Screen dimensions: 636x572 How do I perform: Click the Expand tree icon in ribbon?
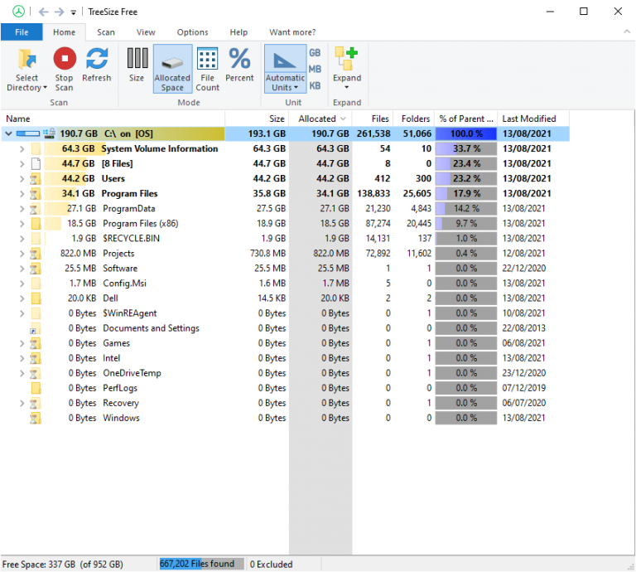point(346,59)
